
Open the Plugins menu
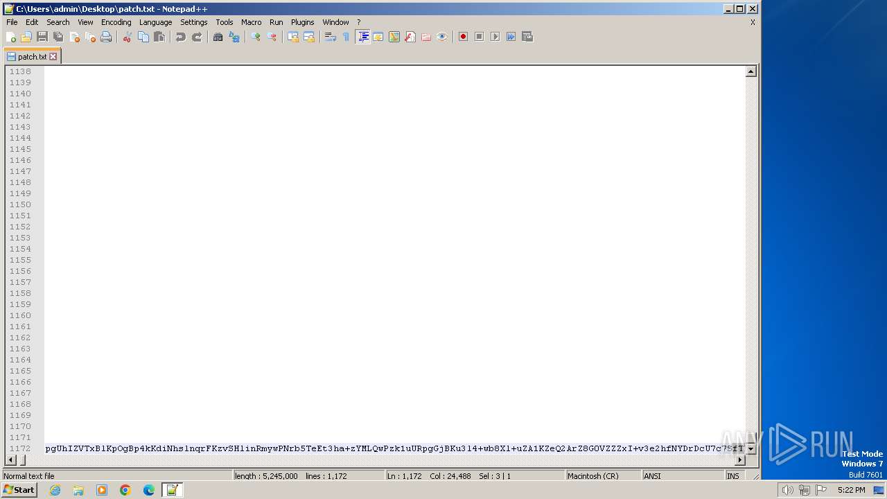point(303,22)
